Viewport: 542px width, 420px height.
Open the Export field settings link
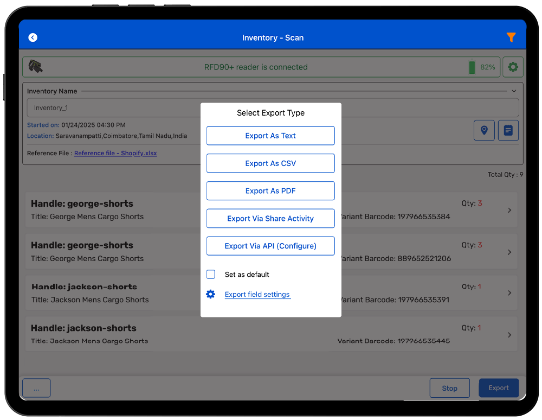click(257, 295)
